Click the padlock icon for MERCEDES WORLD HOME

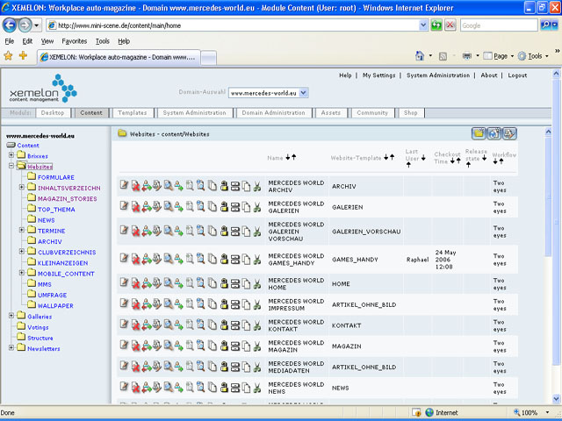pyautogui.click(x=225, y=284)
